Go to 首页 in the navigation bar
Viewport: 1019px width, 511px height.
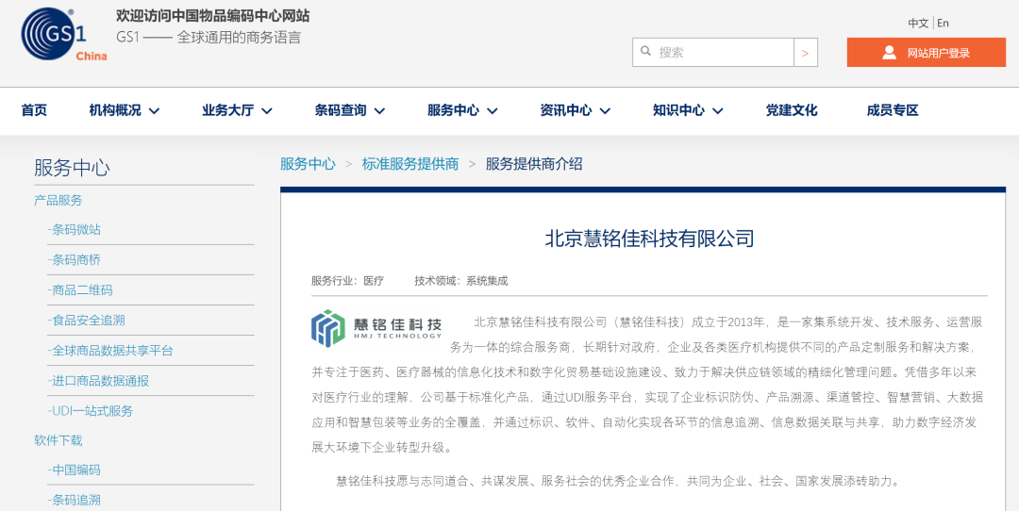coord(34,110)
